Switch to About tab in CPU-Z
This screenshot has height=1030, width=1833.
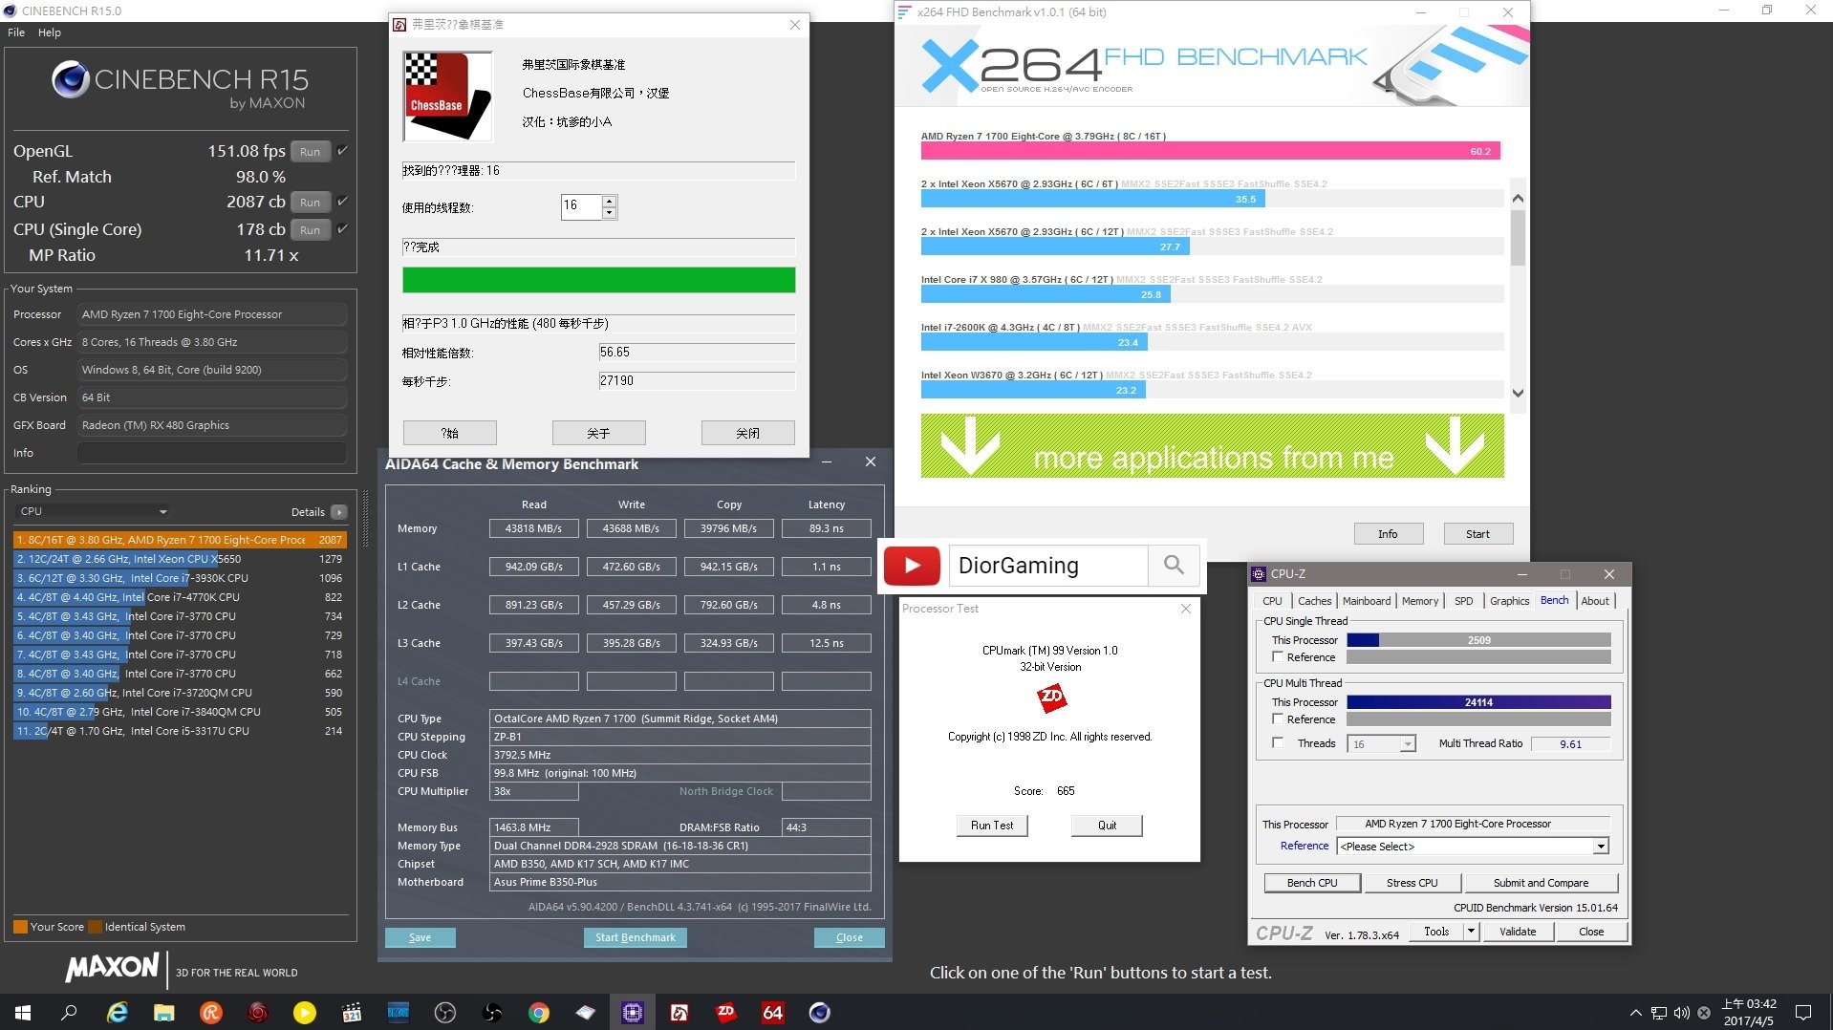point(1595,601)
